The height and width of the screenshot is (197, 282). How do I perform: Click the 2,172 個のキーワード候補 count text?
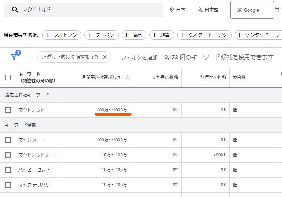click(219, 57)
